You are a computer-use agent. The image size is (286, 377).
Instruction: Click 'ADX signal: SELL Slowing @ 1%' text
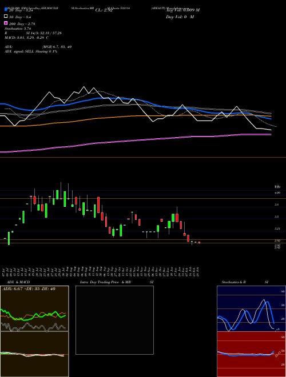[31, 51]
